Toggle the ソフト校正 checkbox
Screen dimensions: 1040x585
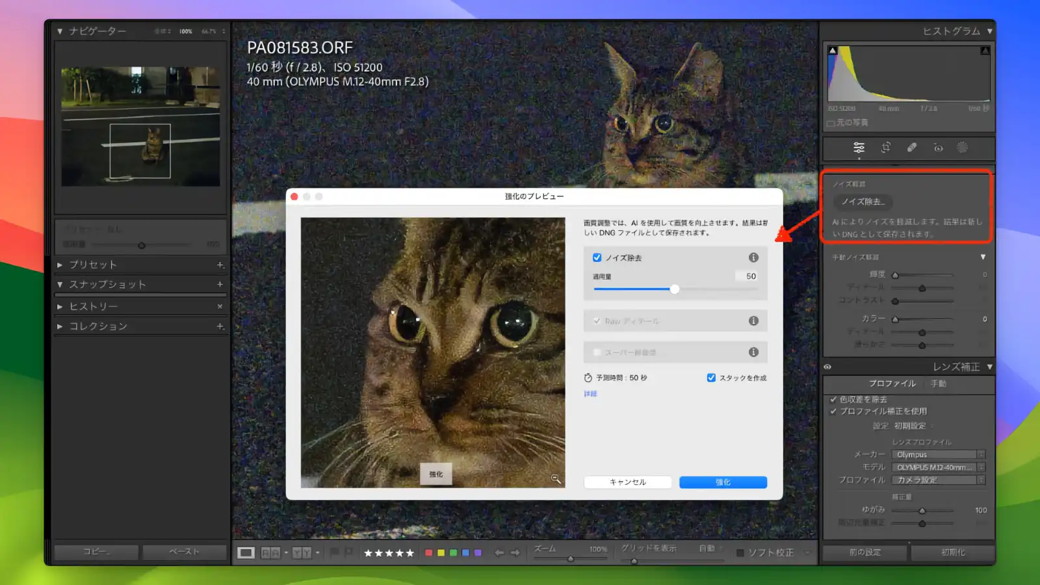pos(741,552)
